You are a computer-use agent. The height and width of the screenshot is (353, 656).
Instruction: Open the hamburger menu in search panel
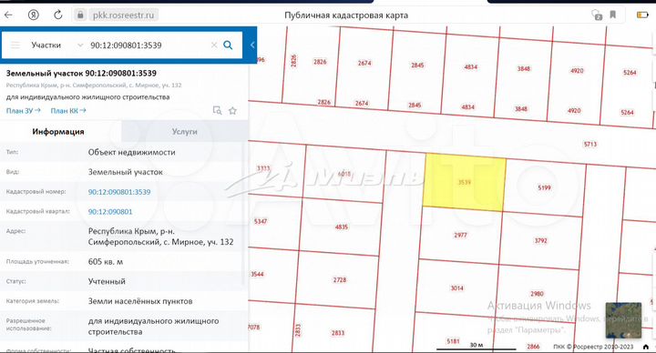point(15,45)
